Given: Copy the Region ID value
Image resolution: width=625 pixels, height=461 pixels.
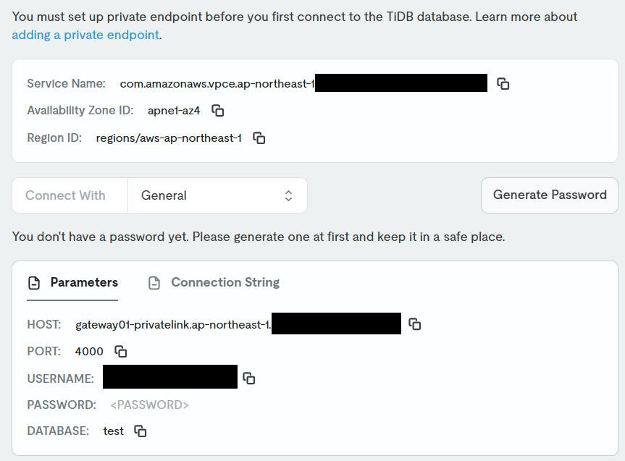Looking at the screenshot, I should (x=259, y=138).
